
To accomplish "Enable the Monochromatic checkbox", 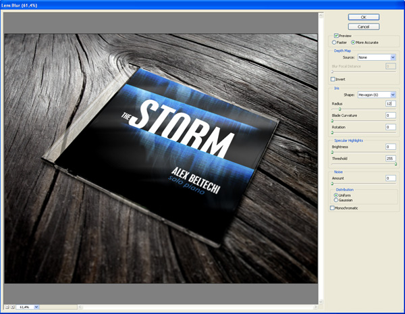I will point(332,208).
